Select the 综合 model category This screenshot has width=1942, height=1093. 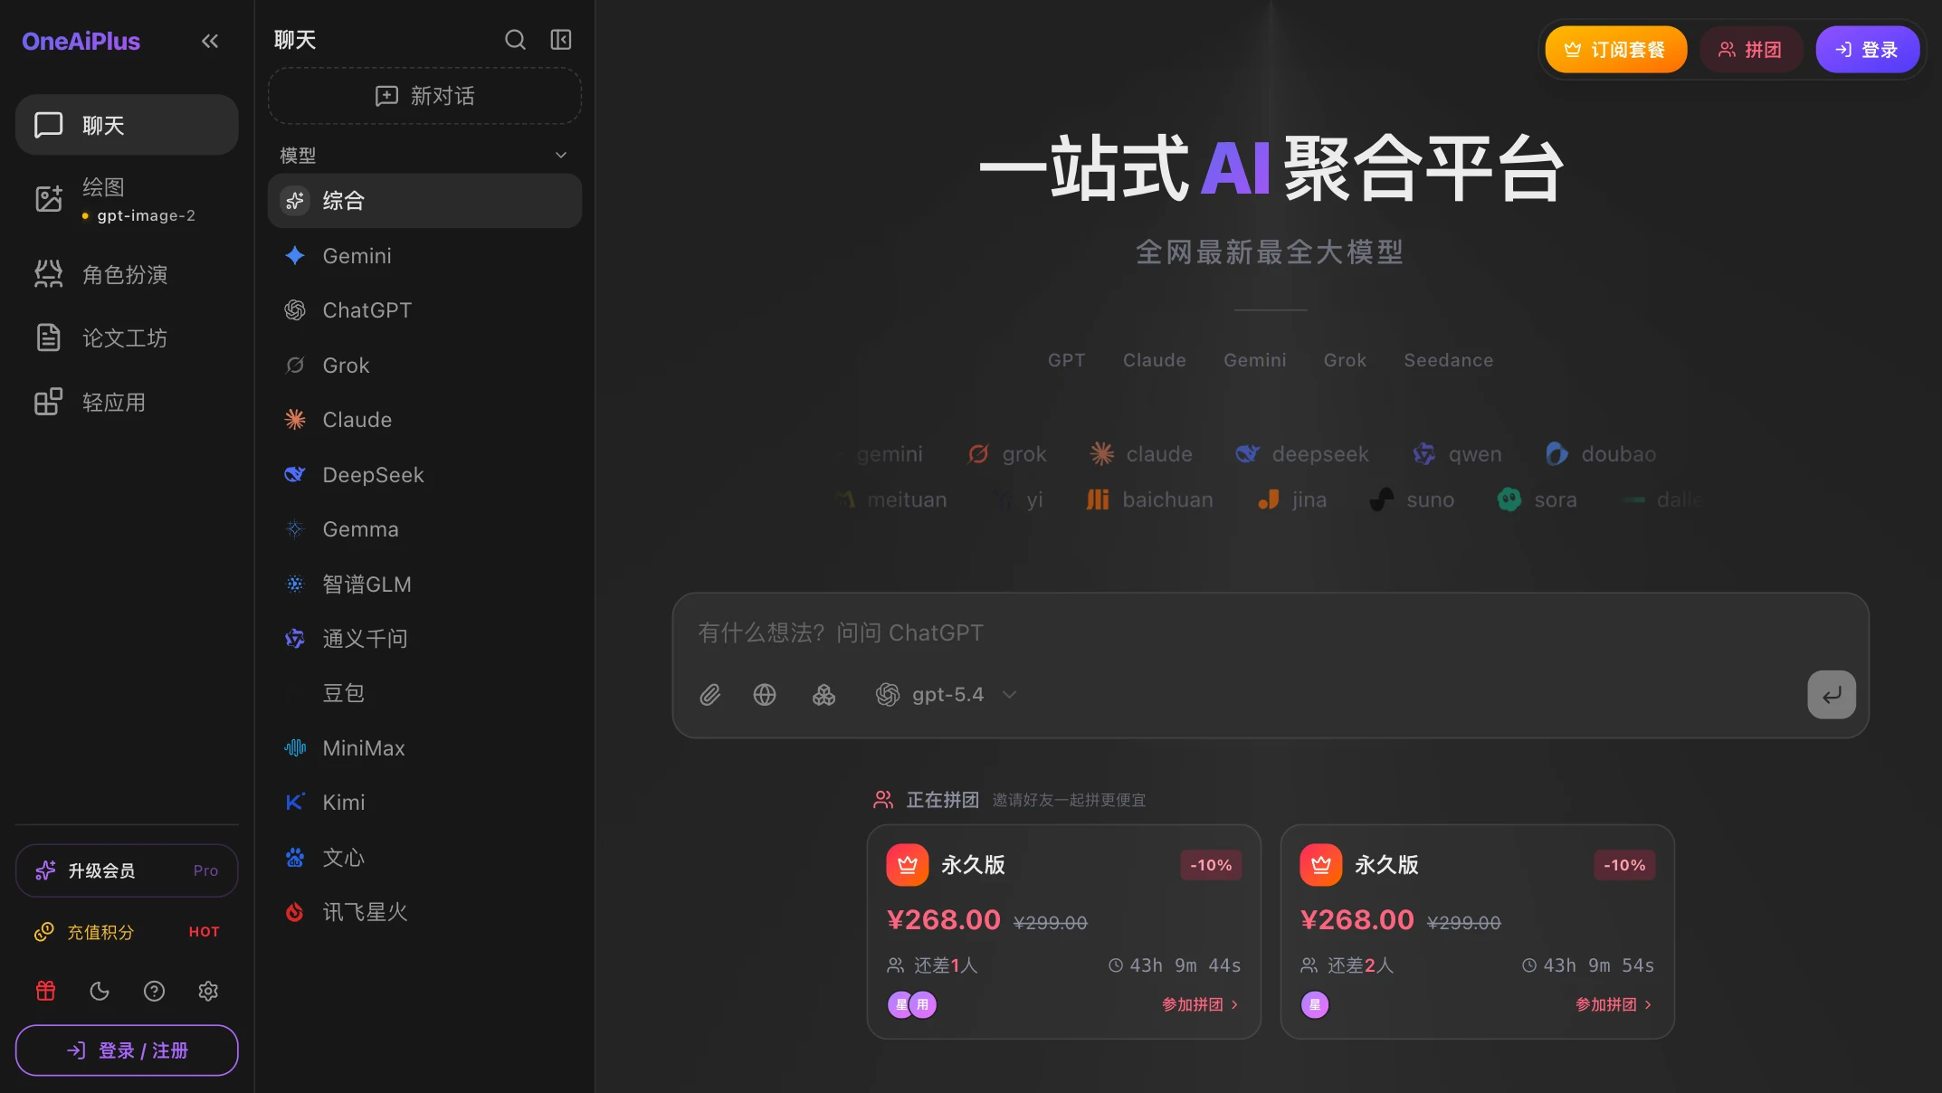coord(424,201)
